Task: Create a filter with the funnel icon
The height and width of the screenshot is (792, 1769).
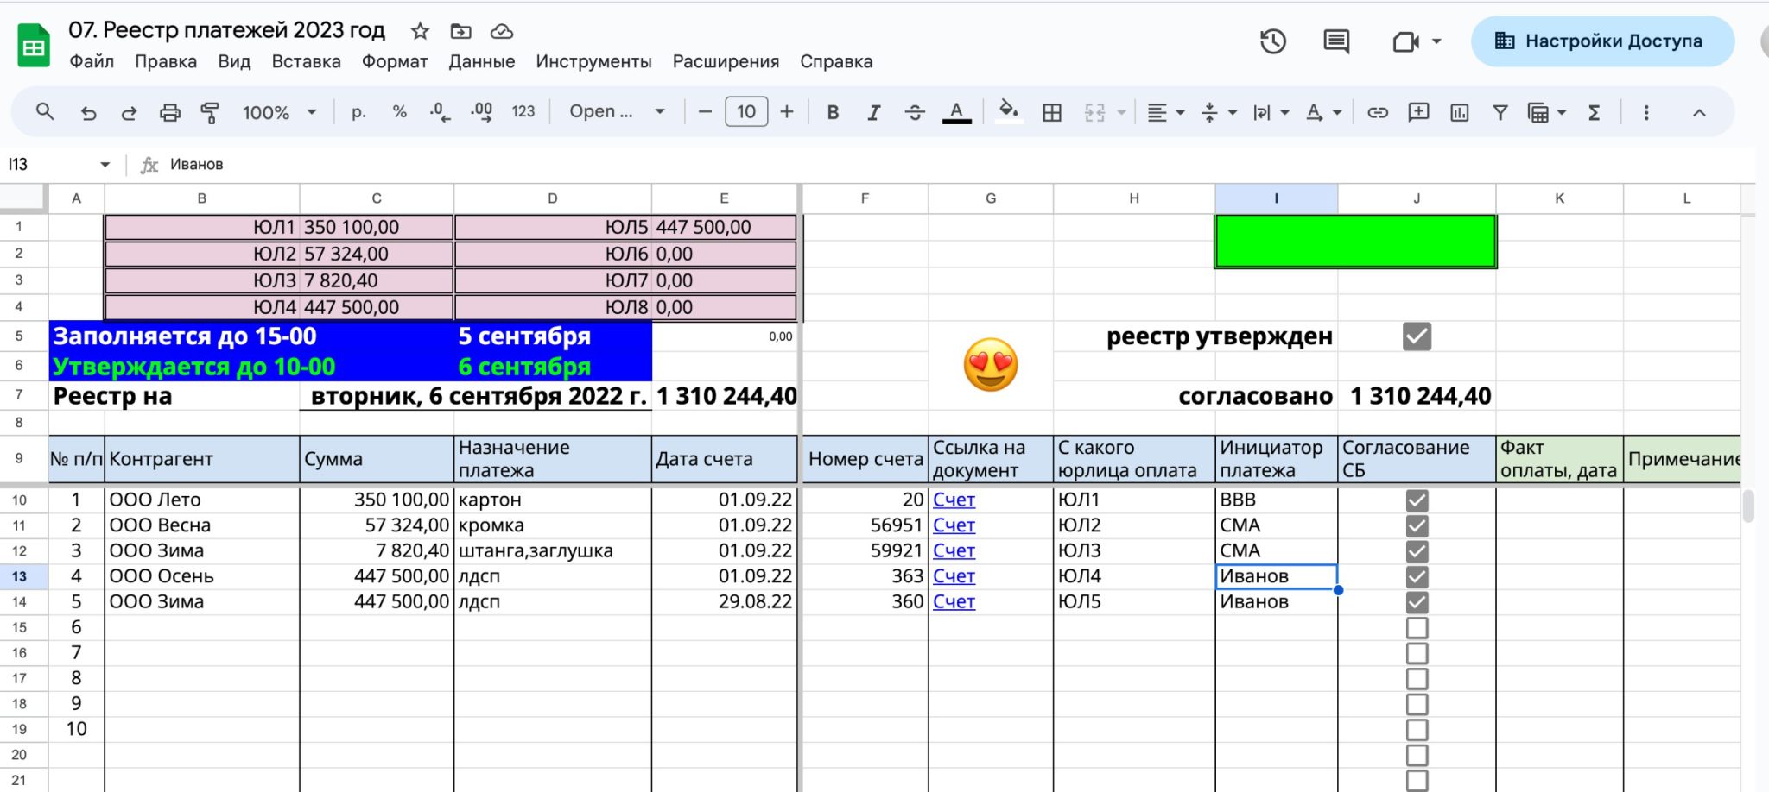Action: (1500, 112)
